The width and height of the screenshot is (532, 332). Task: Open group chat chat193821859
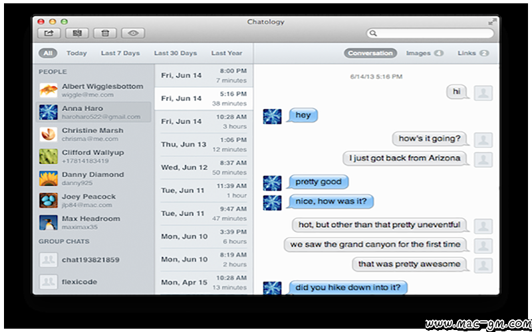coord(90,260)
